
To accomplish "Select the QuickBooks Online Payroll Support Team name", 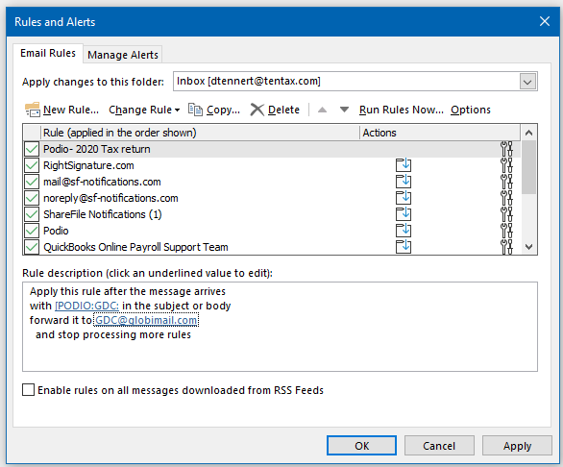I will 135,247.
